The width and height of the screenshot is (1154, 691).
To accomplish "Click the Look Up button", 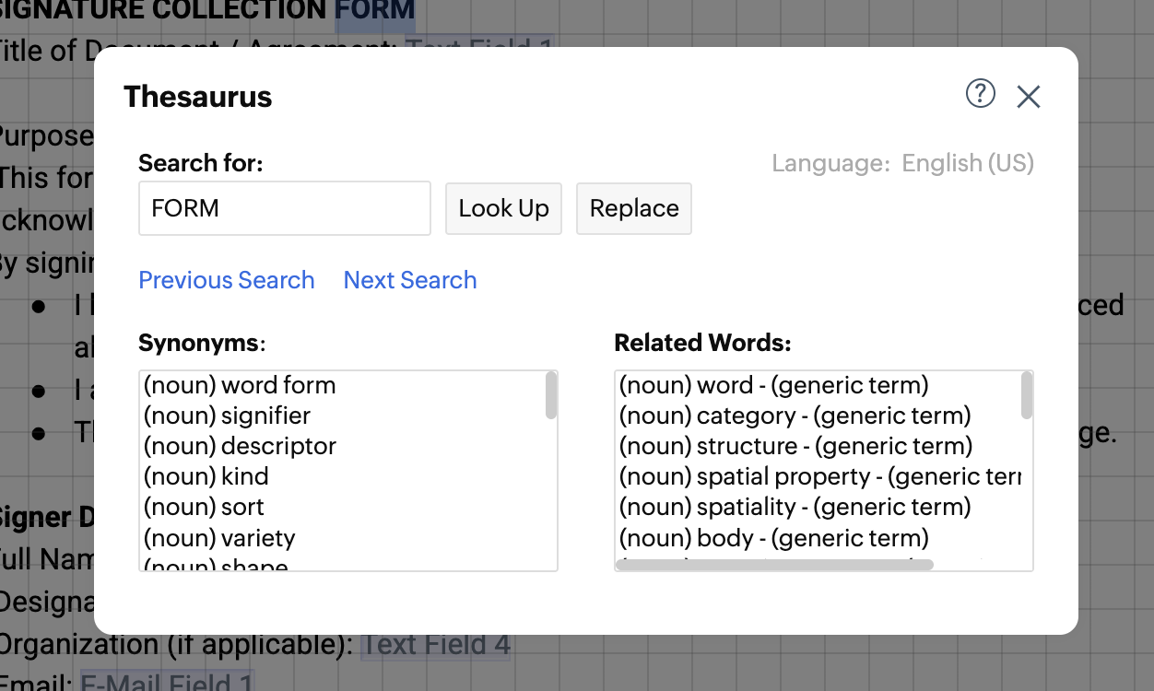I will coord(503,208).
